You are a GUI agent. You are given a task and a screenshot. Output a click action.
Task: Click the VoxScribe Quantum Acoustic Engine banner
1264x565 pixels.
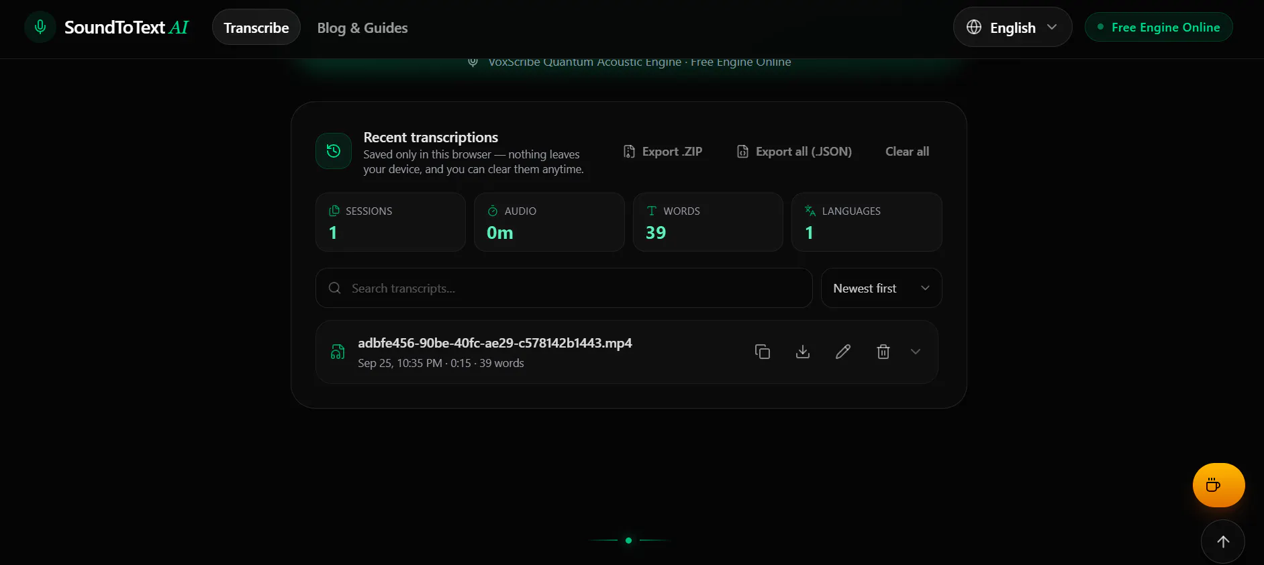click(x=629, y=62)
